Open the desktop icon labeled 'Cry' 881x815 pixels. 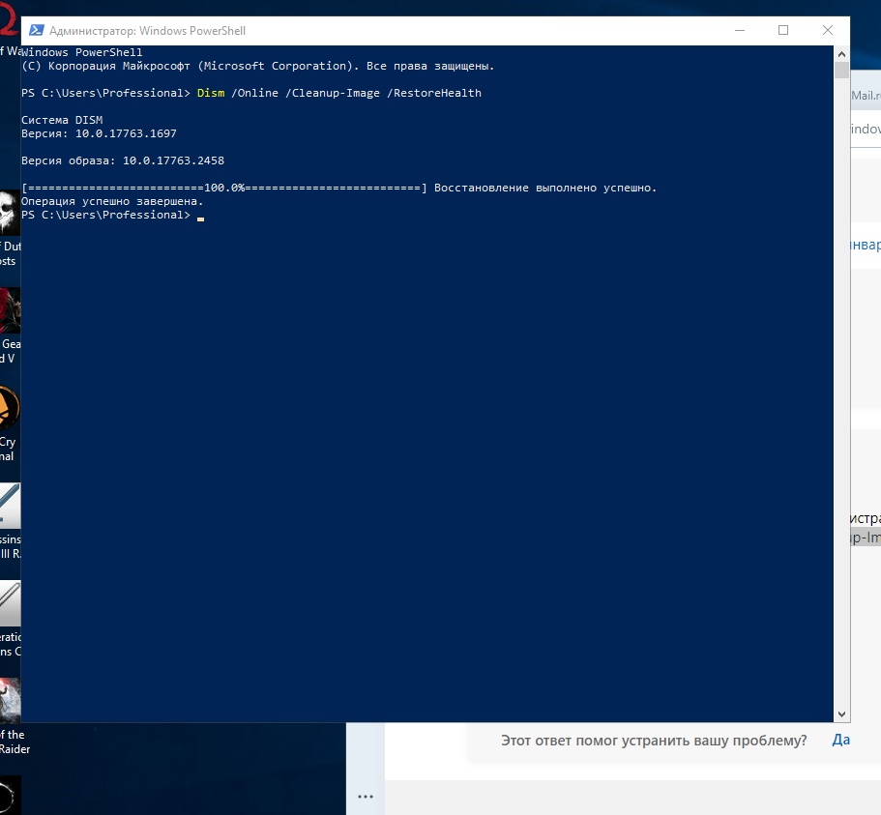10,408
